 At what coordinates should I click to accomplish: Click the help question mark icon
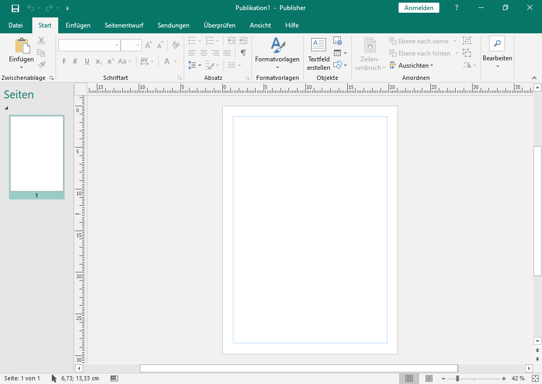(457, 8)
